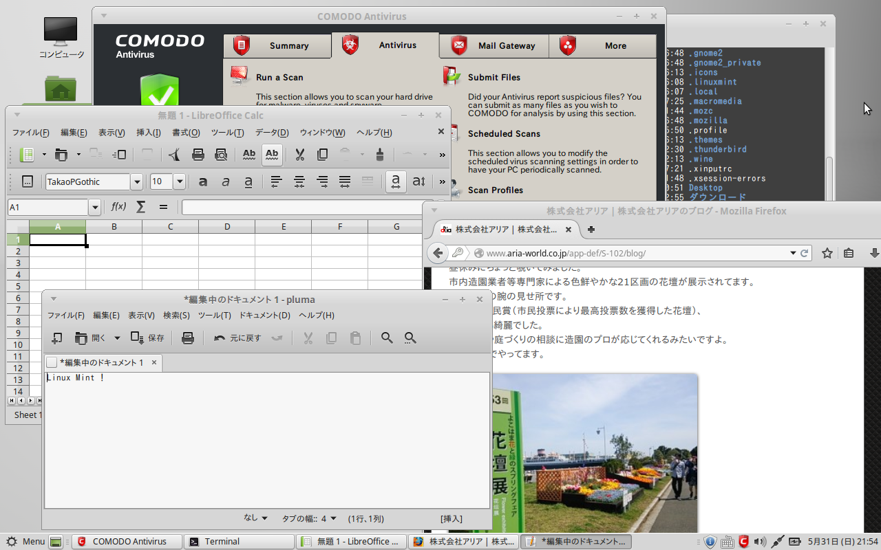Screen dimensions: 881x550
Task: Toggle underline in Calc toolbar
Action: (248, 181)
